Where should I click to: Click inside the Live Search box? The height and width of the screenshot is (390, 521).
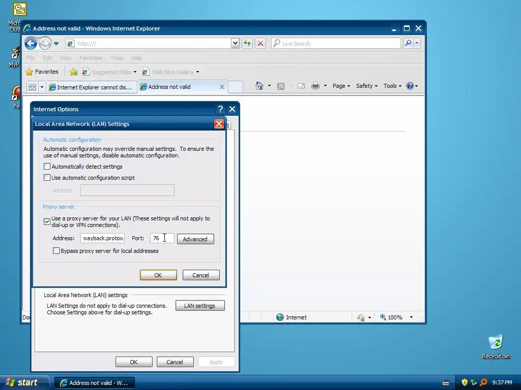tap(336, 44)
